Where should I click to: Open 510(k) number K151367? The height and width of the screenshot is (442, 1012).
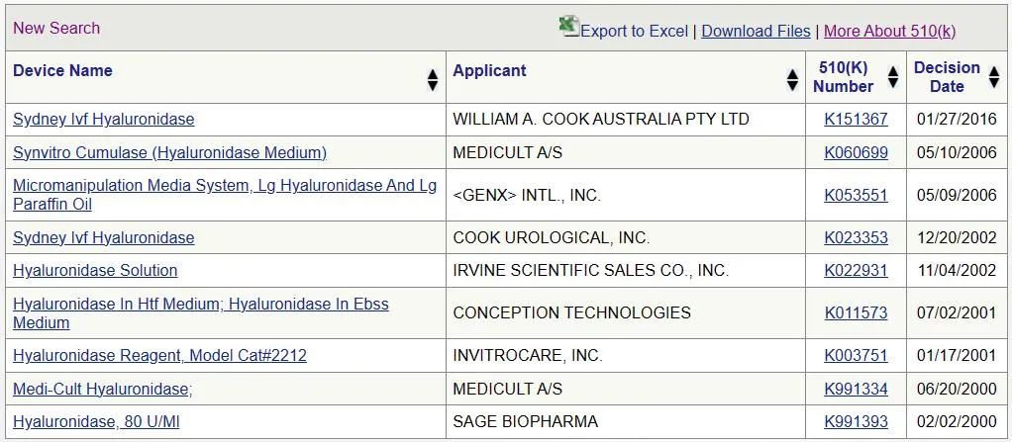pyautogui.click(x=856, y=120)
